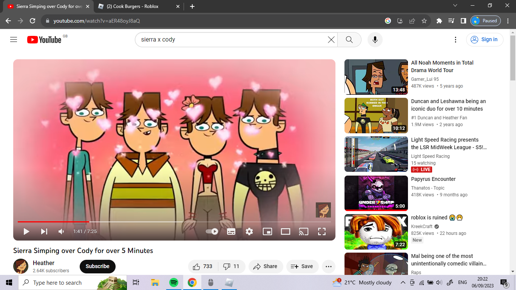This screenshot has width=516, height=290.
Task: Mute the video volume
Action: point(61,231)
